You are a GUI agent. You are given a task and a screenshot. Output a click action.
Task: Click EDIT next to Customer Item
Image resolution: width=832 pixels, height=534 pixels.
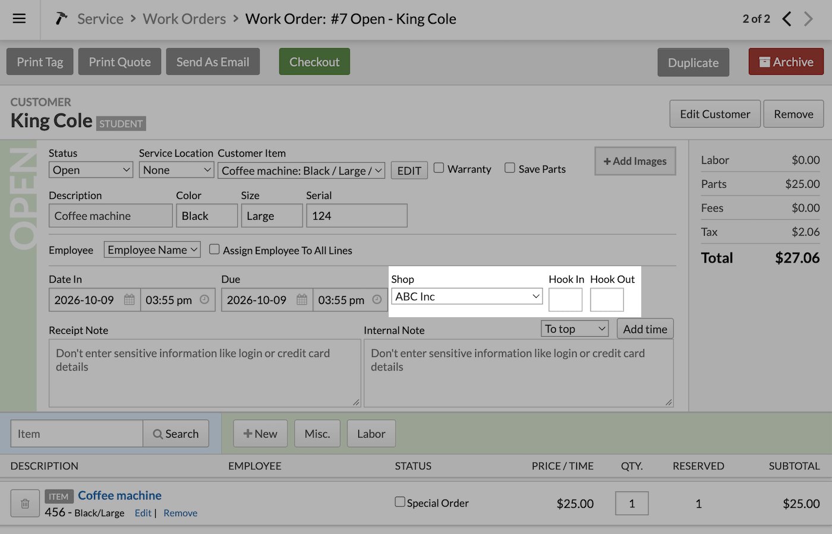tap(409, 170)
